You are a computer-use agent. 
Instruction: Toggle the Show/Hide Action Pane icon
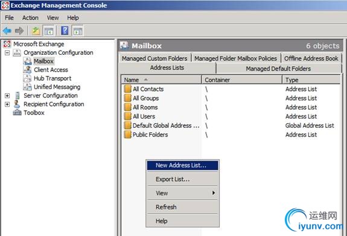(78, 31)
